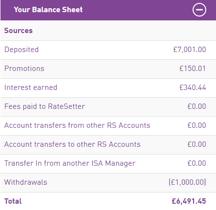
Task: Select the (£1,000.00) withdrawals amount
Action: pyautogui.click(x=187, y=182)
